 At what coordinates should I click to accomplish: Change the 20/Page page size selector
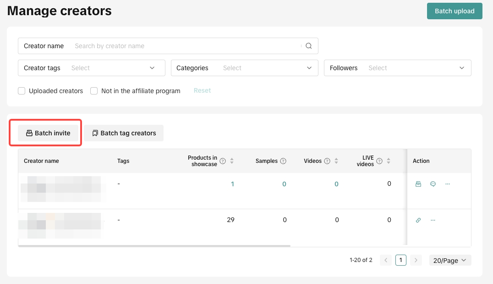[450, 260]
